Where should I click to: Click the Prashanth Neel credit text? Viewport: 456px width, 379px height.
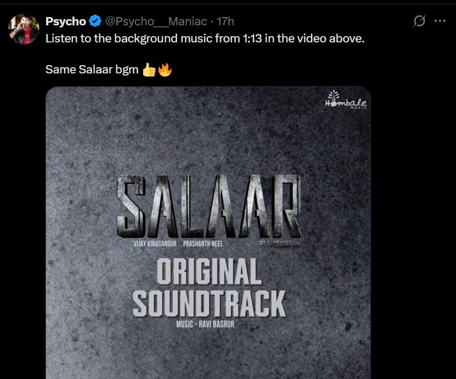coord(202,244)
